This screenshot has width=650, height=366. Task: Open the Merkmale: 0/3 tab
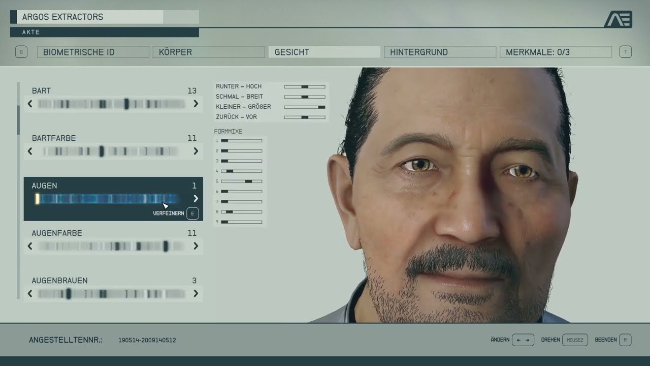556,52
